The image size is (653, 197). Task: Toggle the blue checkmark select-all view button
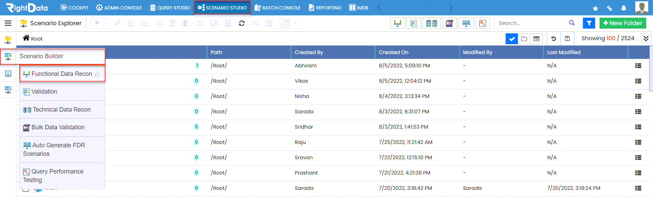(512, 39)
